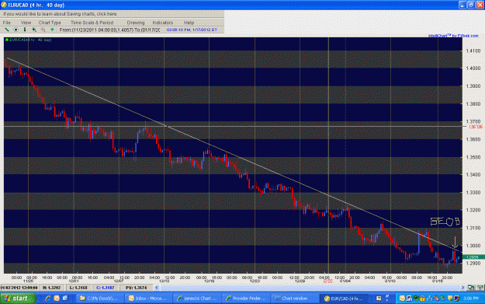485x304 pixels.
Task: Open the Time Scale & Period menu
Action: pyautogui.click(x=92, y=23)
